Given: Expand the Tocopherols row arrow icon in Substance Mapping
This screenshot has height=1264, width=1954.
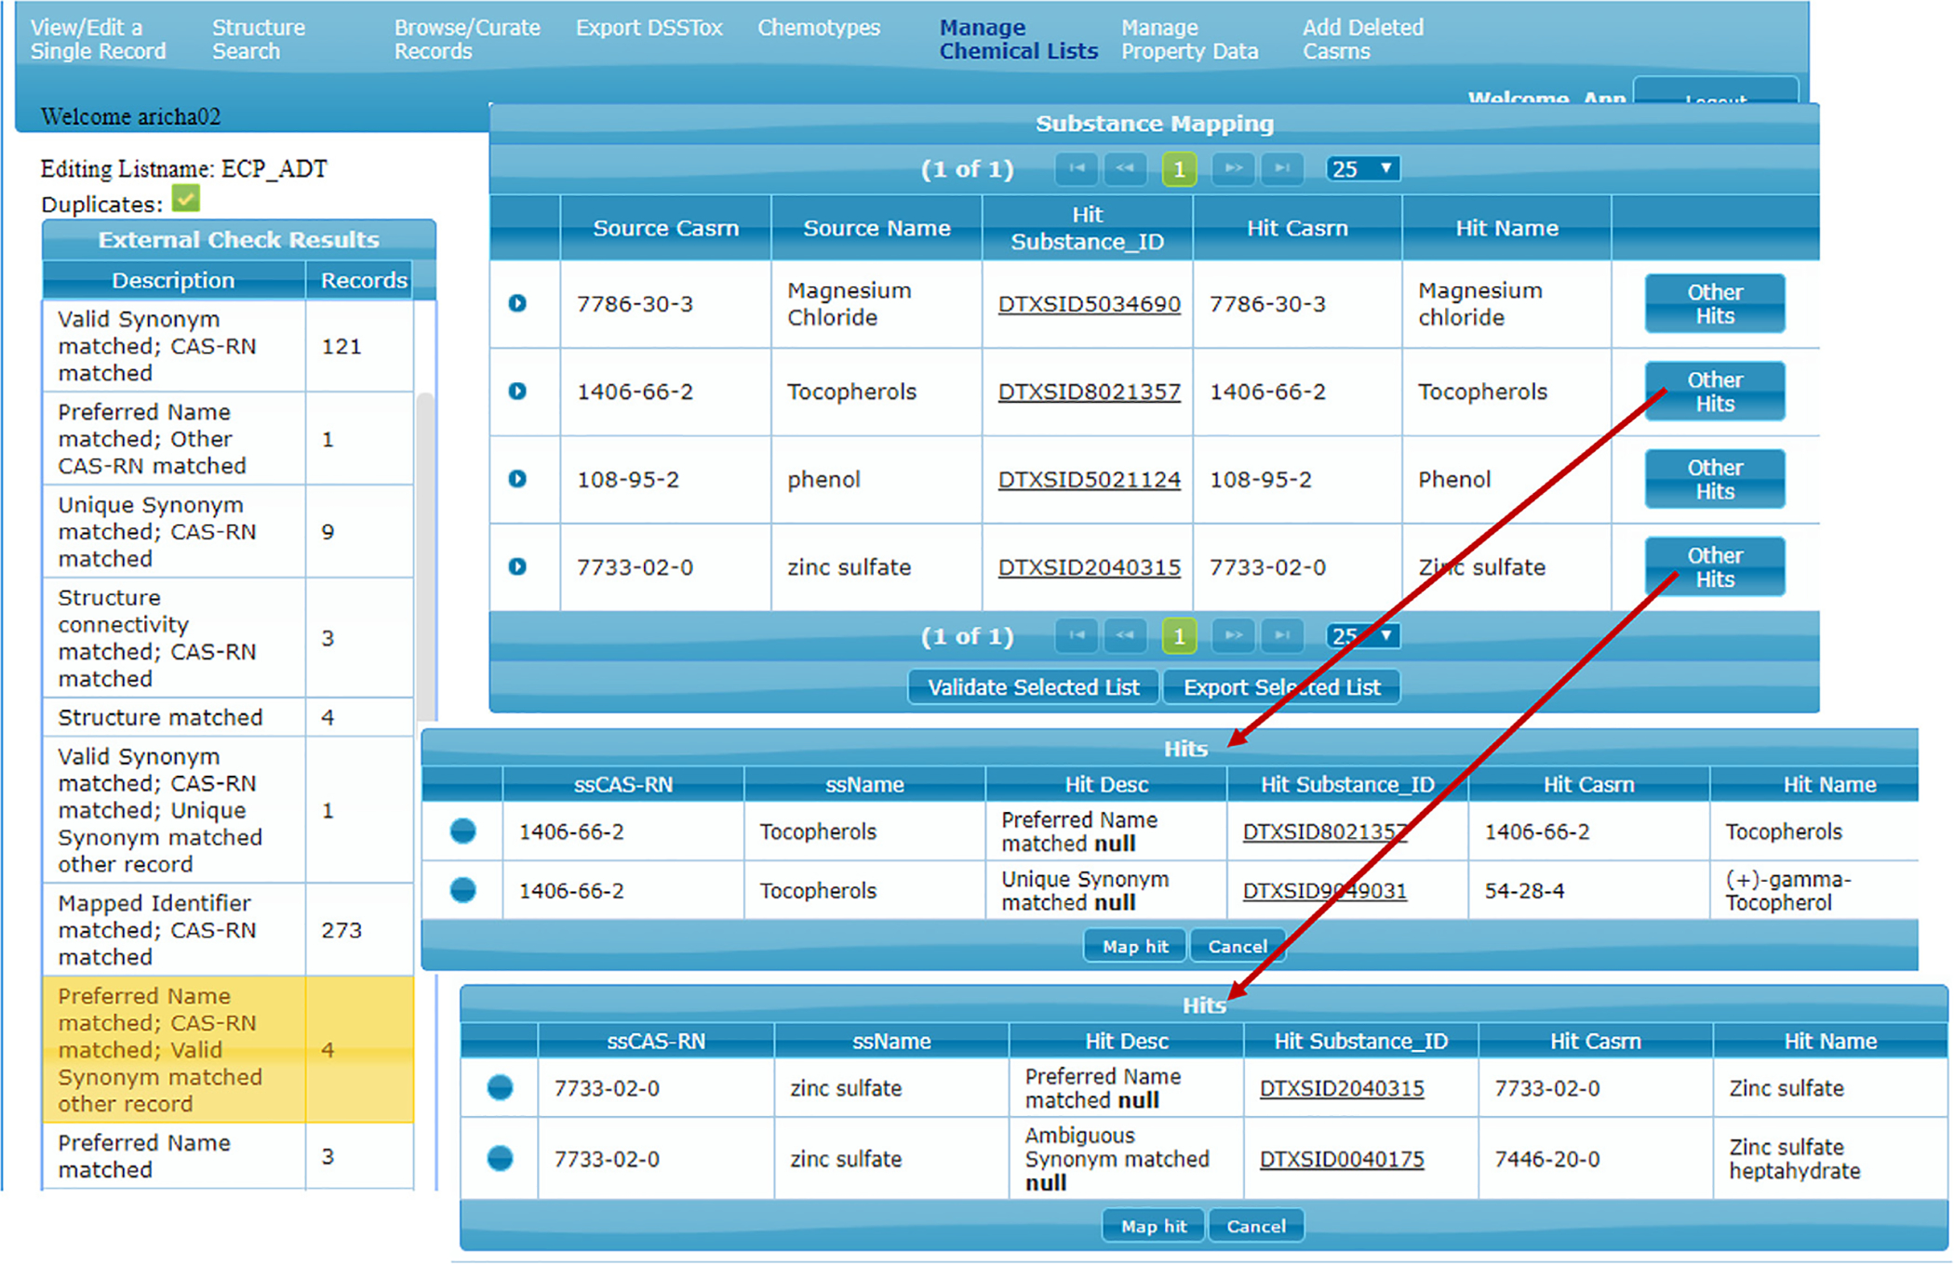Looking at the screenshot, I should click(517, 392).
